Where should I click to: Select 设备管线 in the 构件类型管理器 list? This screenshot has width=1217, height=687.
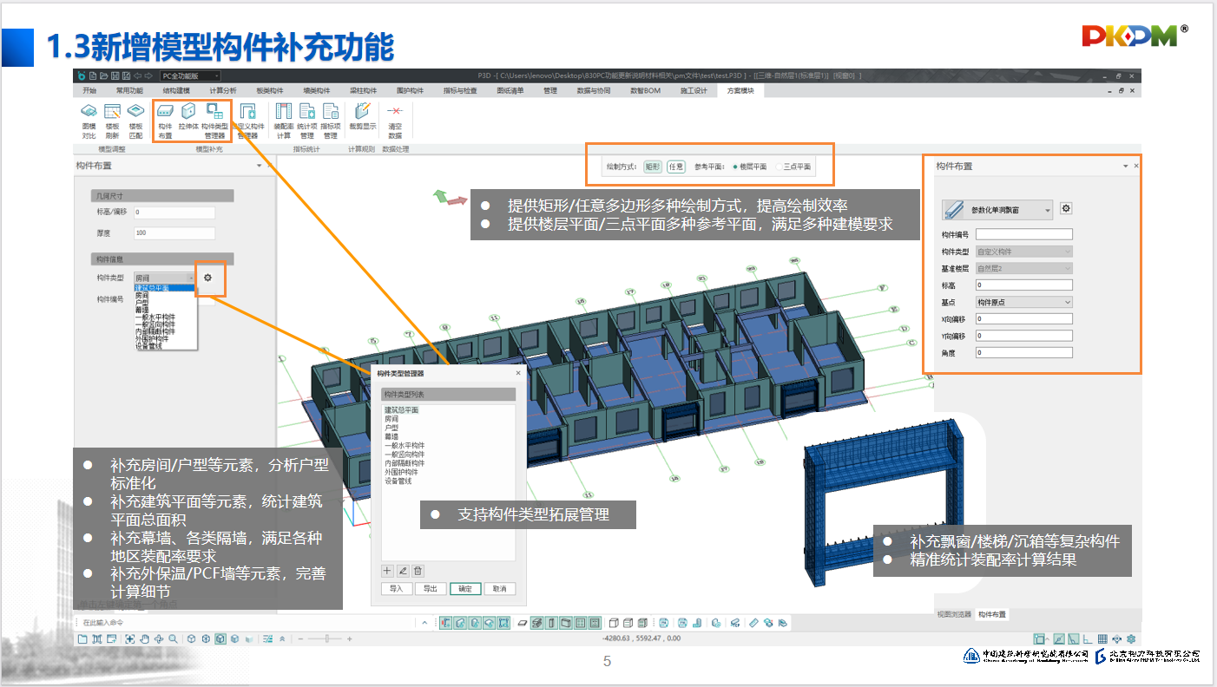398,480
